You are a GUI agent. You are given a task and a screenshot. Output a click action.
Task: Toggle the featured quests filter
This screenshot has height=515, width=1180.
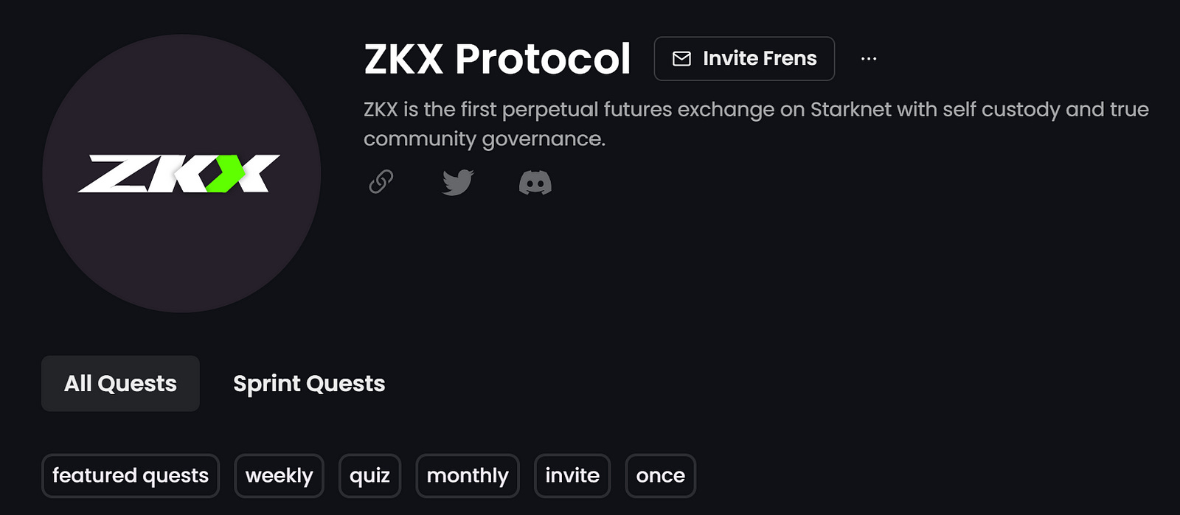tap(131, 475)
